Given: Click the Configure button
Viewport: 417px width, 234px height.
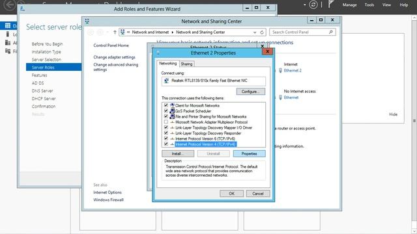Looking at the screenshot, I should coord(251,92).
